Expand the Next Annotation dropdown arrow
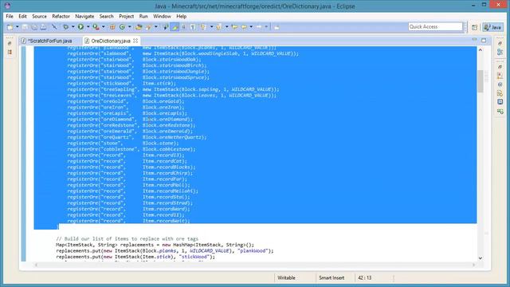The height and width of the screenshot is (287, 510). point(211,26)
